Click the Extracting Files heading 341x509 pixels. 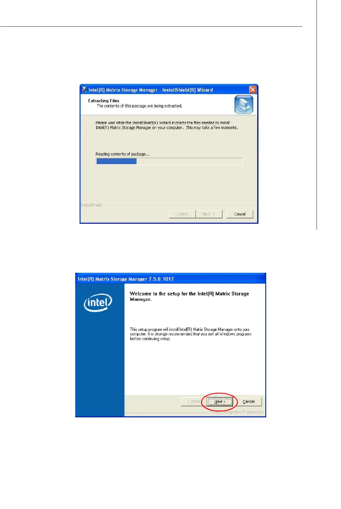click(104, 101)
